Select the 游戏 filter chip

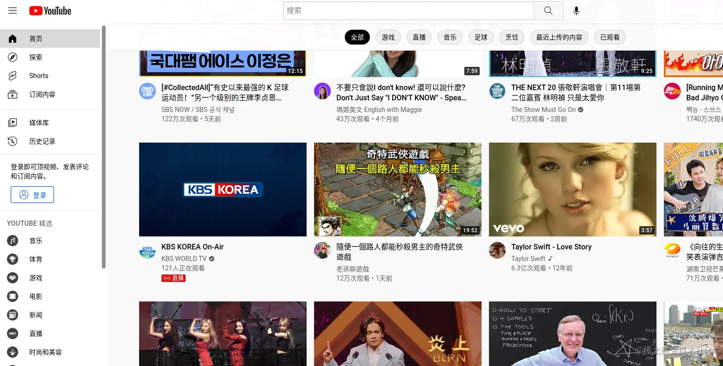pos(388,37)
